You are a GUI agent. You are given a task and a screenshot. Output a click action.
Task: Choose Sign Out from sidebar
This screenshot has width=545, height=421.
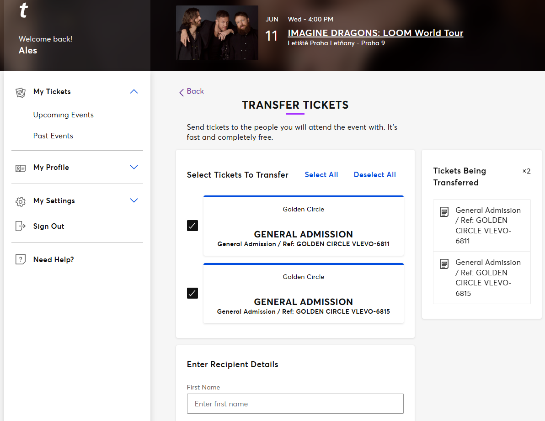48,226
